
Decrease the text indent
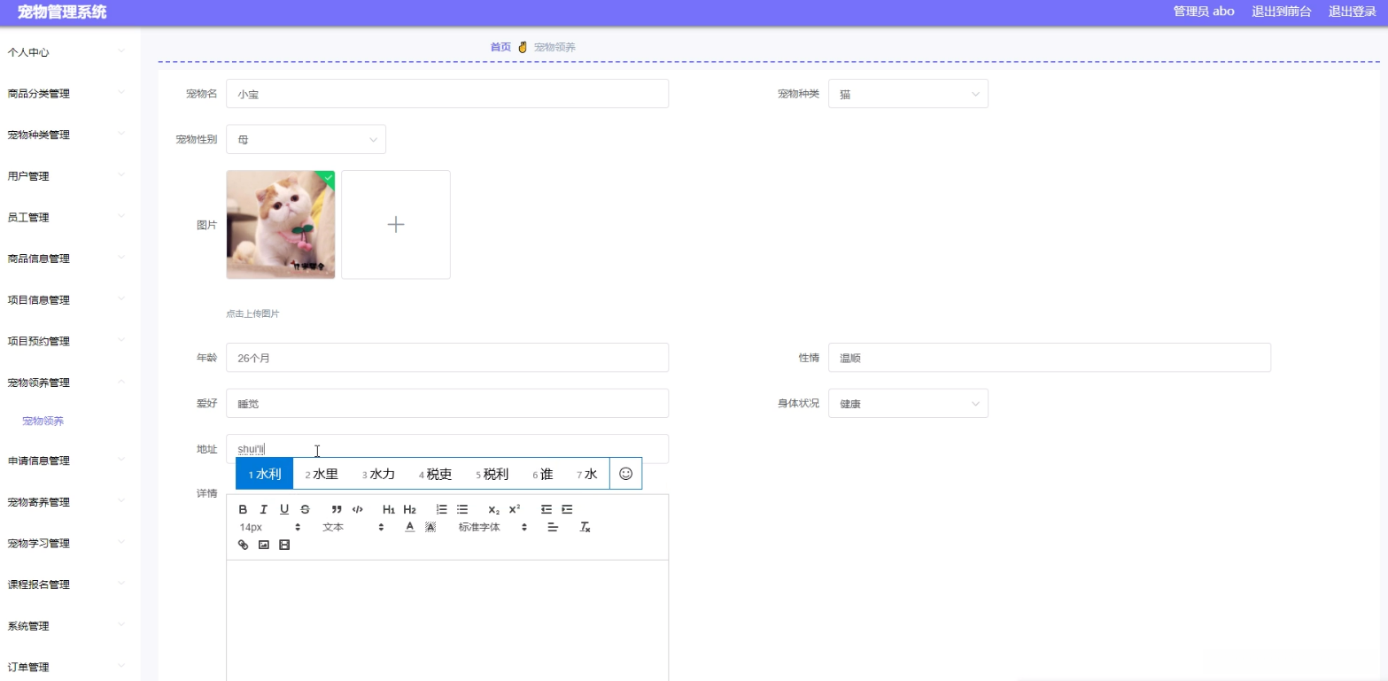(547, 509)
